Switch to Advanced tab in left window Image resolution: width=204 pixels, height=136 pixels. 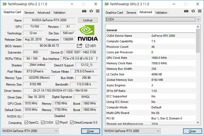click(44, 13)
